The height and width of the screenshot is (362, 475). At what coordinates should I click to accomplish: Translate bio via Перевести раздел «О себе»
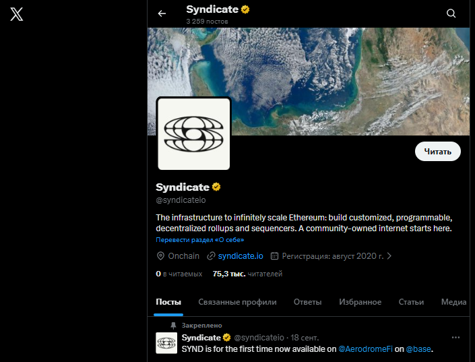tap(200, 239)
